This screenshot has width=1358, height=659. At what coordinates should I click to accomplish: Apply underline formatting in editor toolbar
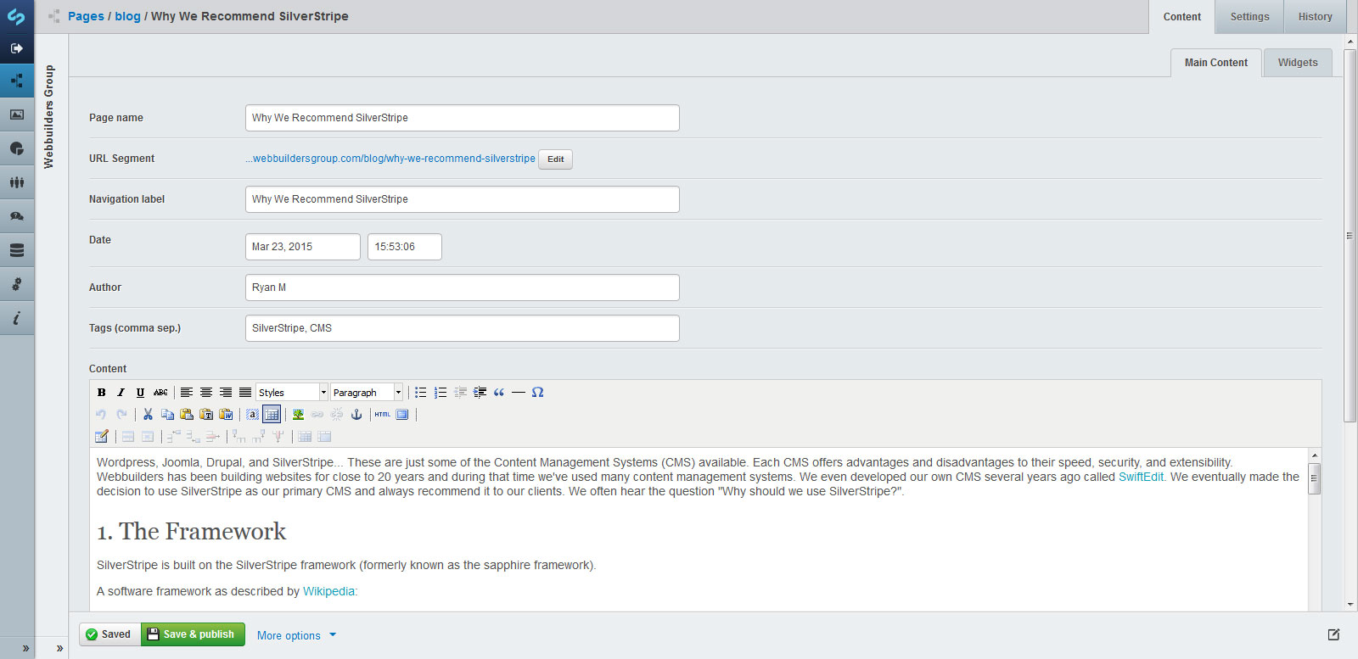pyautogui.click(x=140, y=392)
